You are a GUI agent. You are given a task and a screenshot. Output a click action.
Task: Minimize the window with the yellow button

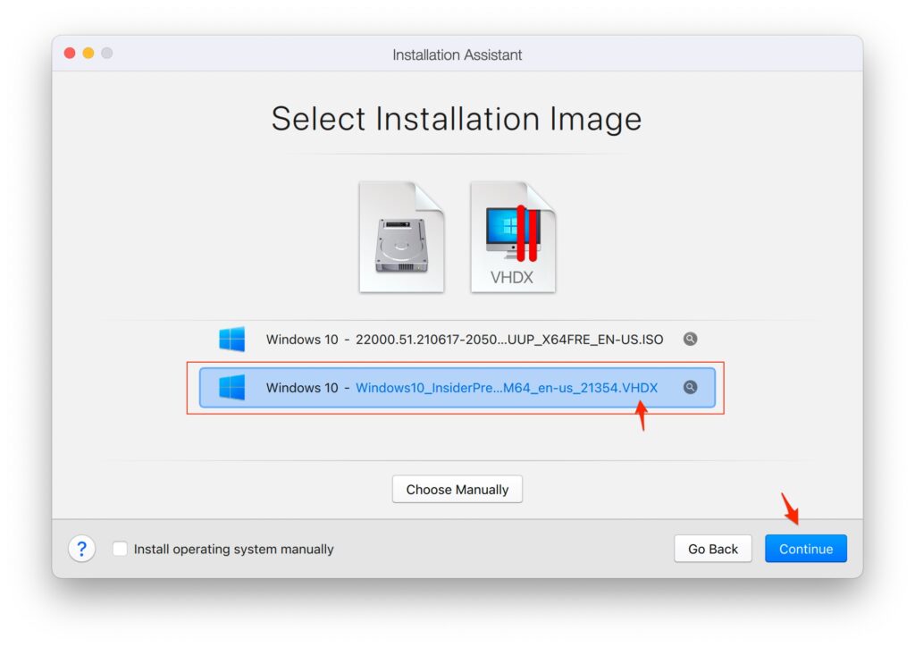click(88, 53)
